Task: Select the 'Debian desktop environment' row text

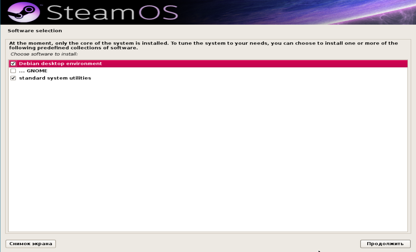Action: coord(60,63)
